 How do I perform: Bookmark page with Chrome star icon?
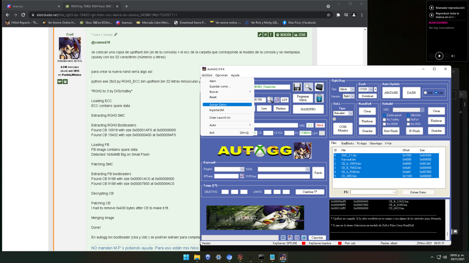[329, 15]
